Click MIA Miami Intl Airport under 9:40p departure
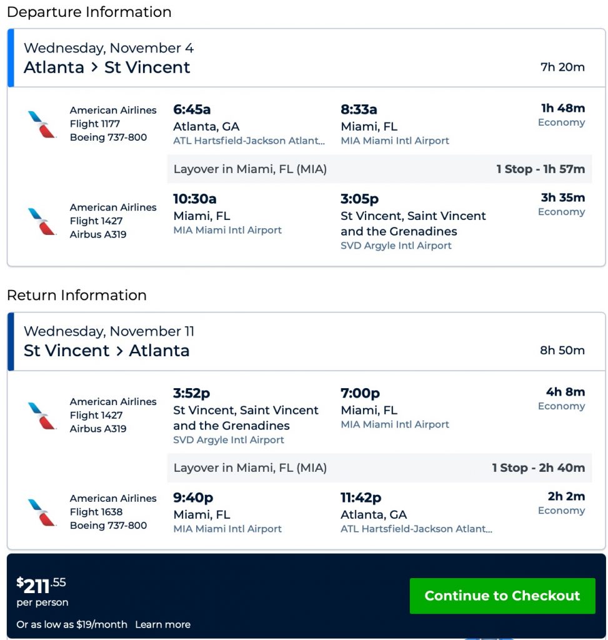608x640 pixels. (227, 529)
